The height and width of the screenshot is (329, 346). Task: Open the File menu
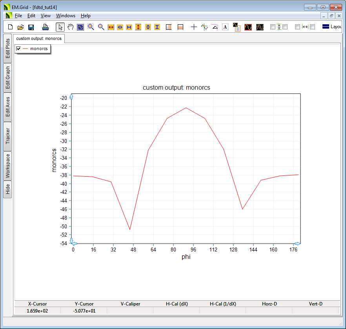(x=18, y=16)
